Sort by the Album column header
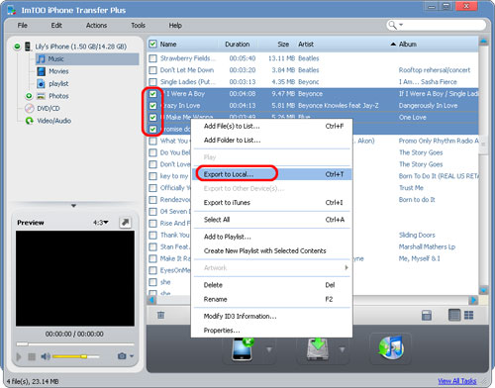 (407, 45)
